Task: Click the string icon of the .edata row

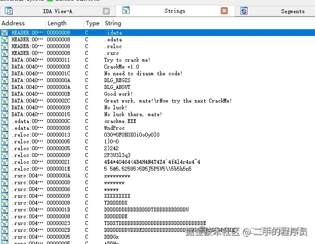Action: pyautogui.click(x=5, y=40)
